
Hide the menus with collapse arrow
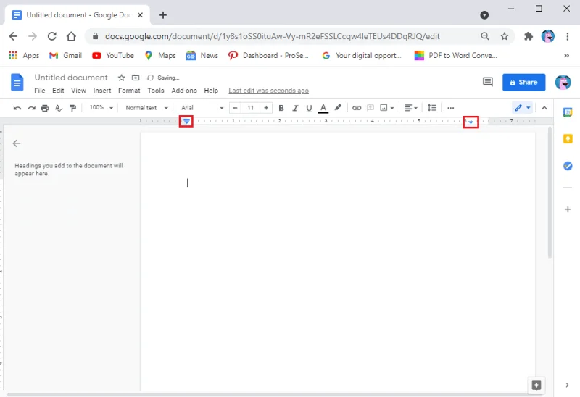click(544, 108)
